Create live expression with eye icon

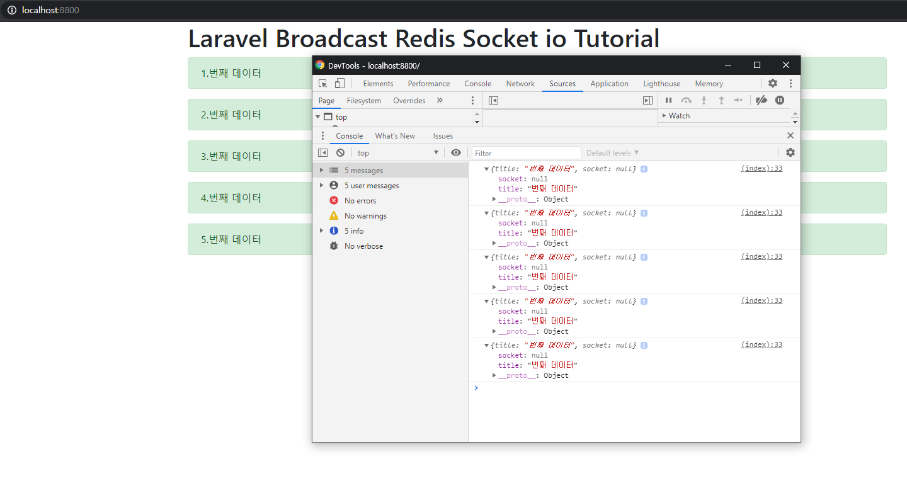[456, 152]
